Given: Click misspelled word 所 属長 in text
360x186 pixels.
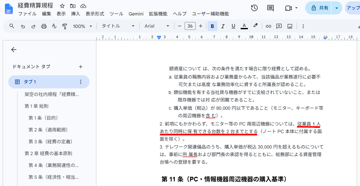Looking at the screenshot, I should click(x=190, y=154).
